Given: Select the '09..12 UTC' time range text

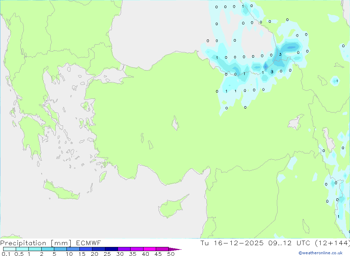Looking at the screenshot, I should 289,243.
